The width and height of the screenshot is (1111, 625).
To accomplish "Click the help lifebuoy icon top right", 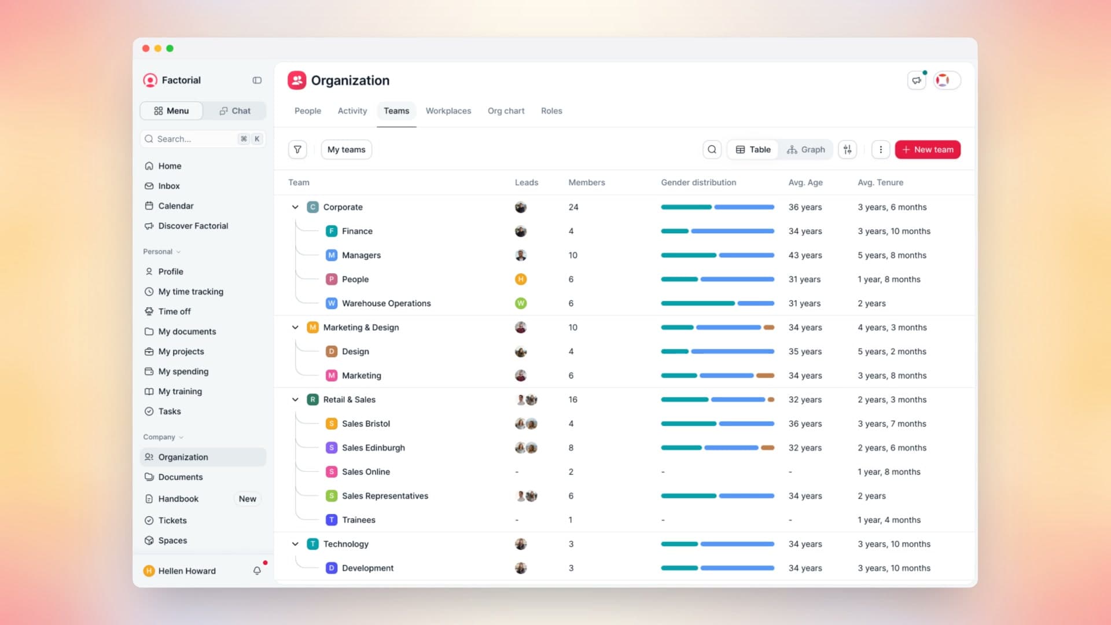I will coord(943,80).
